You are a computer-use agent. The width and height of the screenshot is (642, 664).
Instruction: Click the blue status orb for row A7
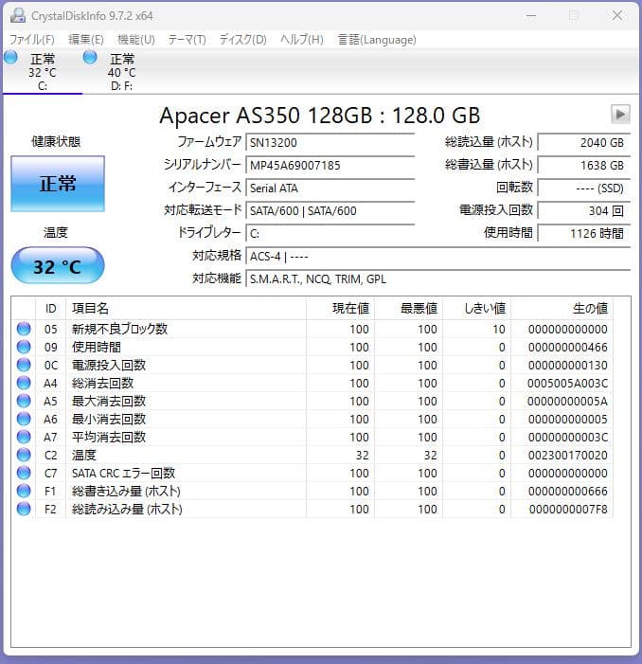pos(24,437)
